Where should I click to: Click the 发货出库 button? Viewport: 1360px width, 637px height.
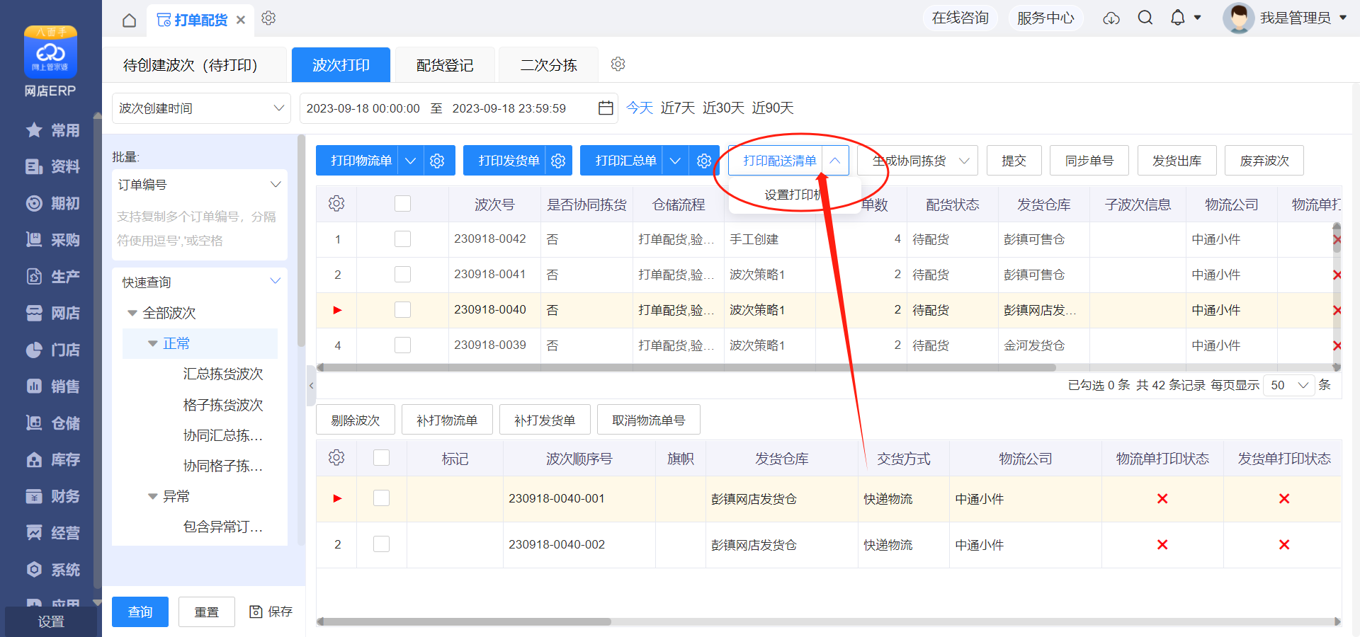[1177, 161]
